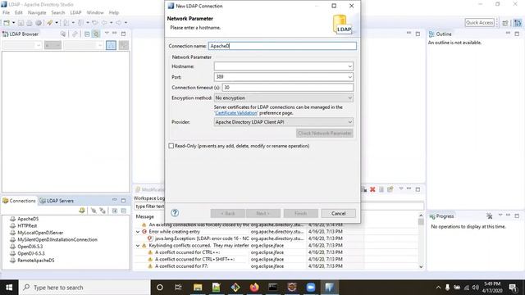Open the Port dropdown arrow

(x=349, y=77)
